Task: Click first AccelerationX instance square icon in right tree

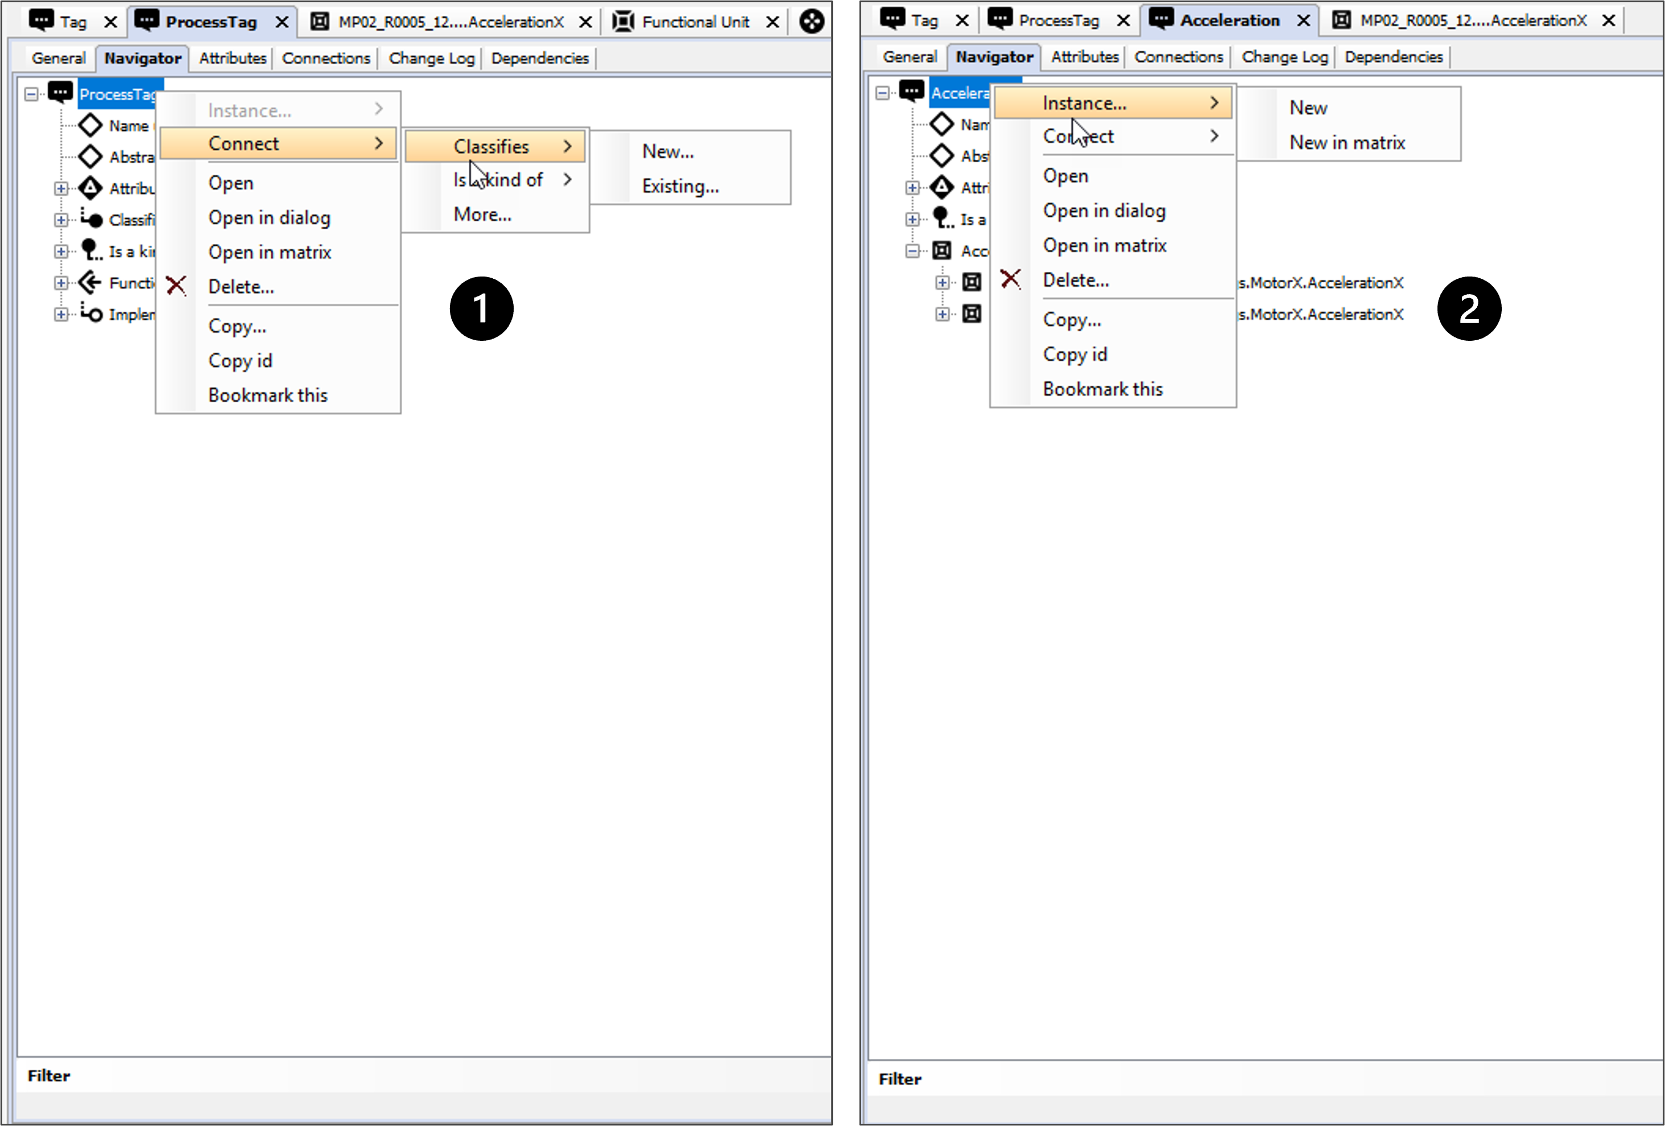Action: (x=972, y=282)
